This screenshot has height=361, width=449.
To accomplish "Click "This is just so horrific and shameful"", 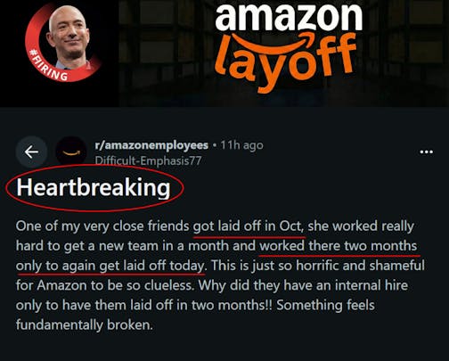I will (x=318, y=266).
